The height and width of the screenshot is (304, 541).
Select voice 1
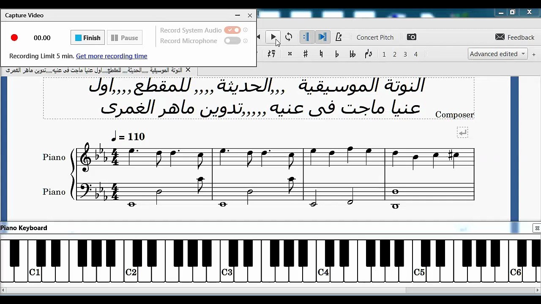384,54
